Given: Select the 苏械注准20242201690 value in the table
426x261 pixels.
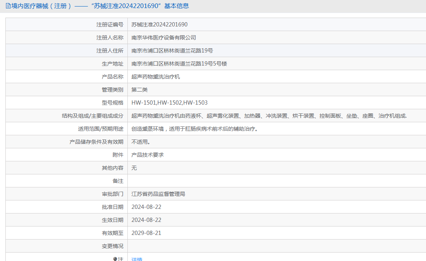Looking at the screenshot, I should [x=160, y=25].
